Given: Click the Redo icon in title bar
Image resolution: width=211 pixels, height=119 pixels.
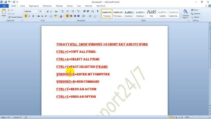Looking at the screenshot, I should [x=14, y=2].
